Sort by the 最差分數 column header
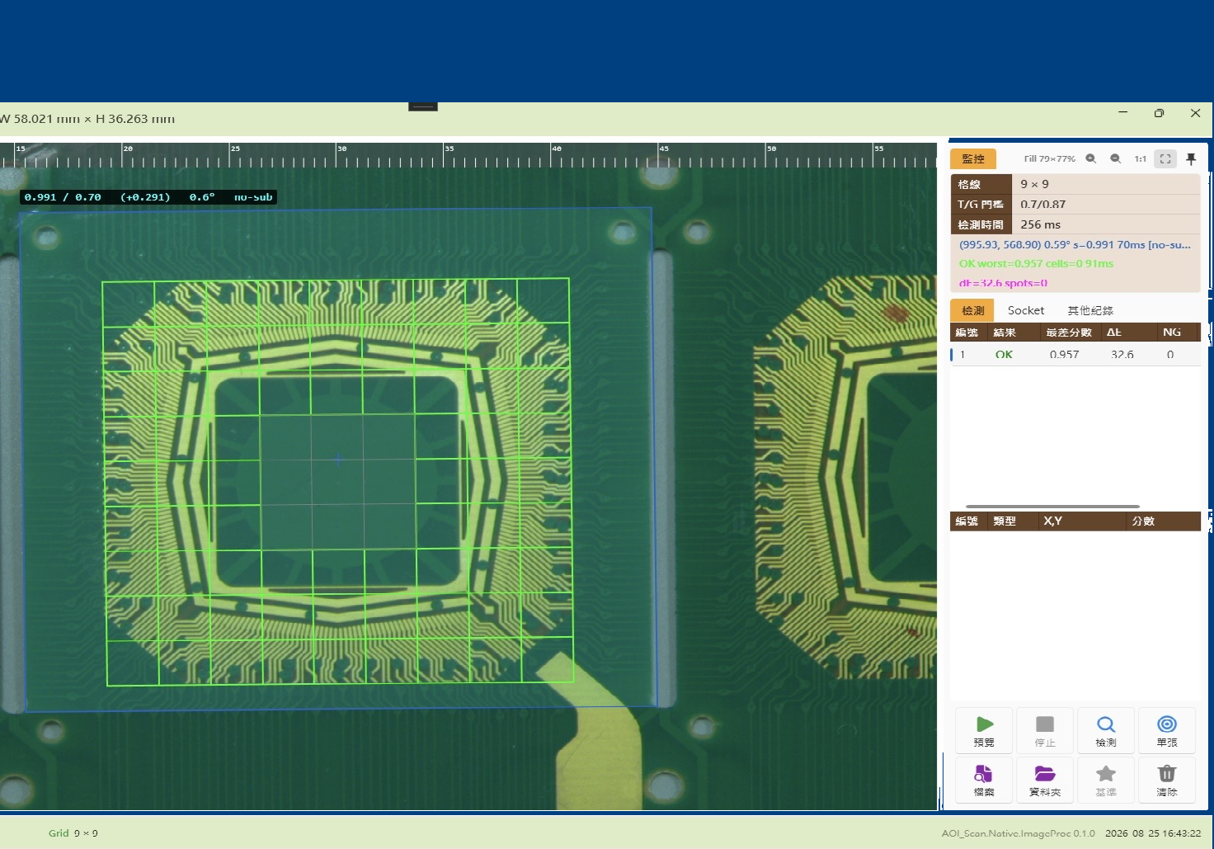 (1069, 333)
